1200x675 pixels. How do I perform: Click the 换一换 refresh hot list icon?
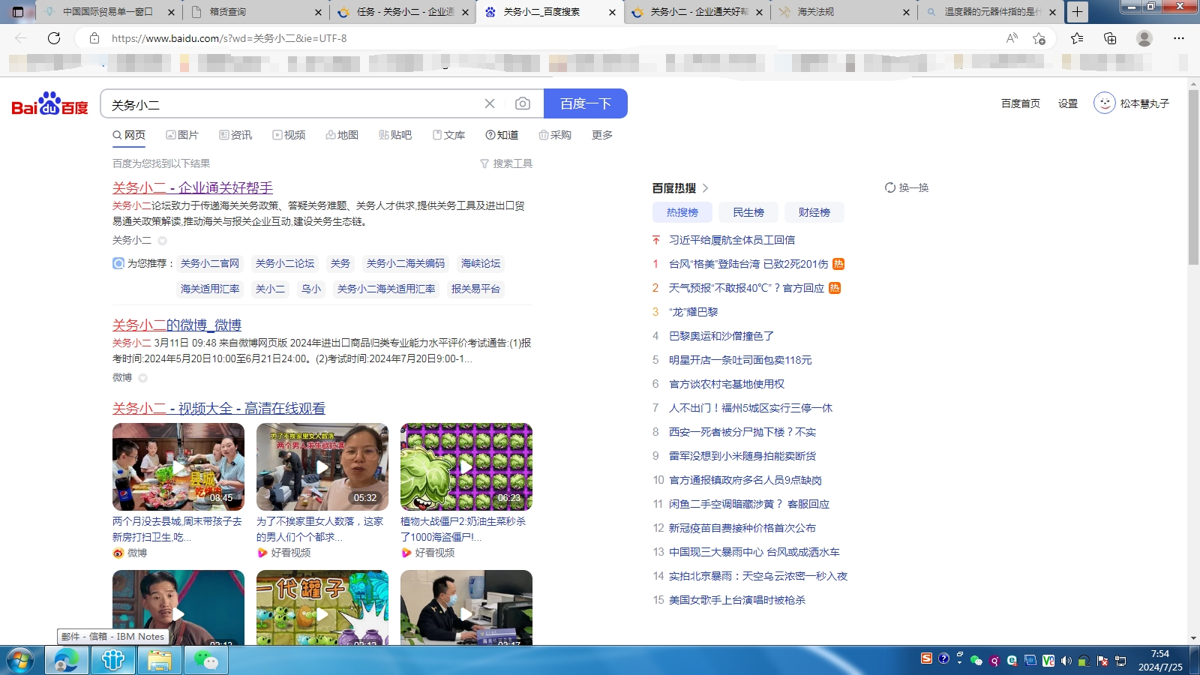890,187
